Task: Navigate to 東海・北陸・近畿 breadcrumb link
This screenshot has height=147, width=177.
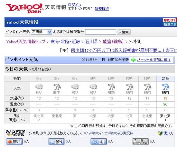Action: pyautogui.click(x=65, y=42)
